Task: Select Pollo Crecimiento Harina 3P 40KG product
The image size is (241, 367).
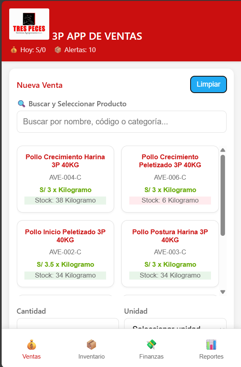Action: coord(65,179)
